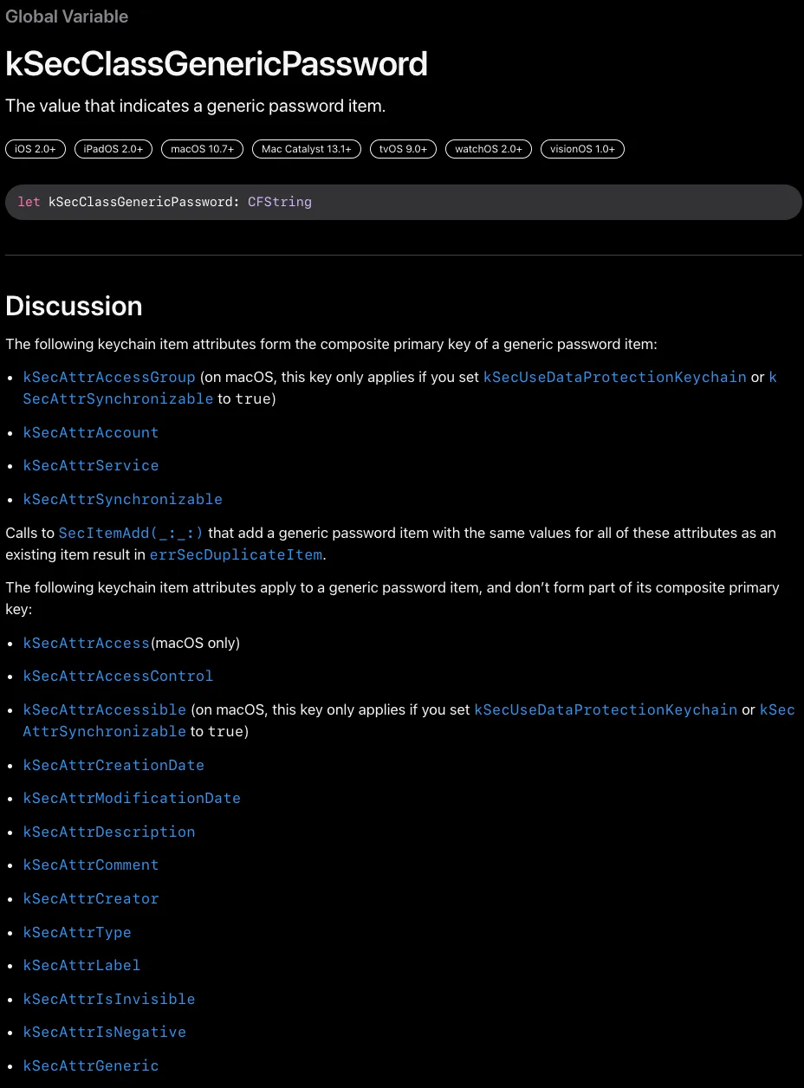Click the kSecAttrLabel link
This screenshot has width=804, height=1088.
click(x=81, y=965)
